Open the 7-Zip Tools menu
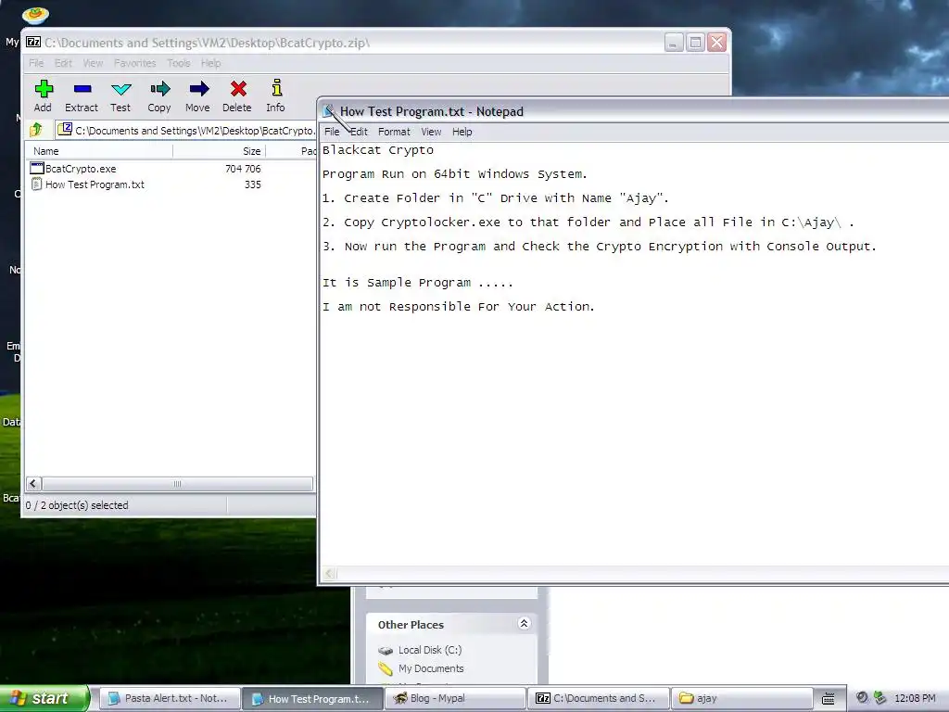Viewport: 949px width, 712px height. click(179, 63)
